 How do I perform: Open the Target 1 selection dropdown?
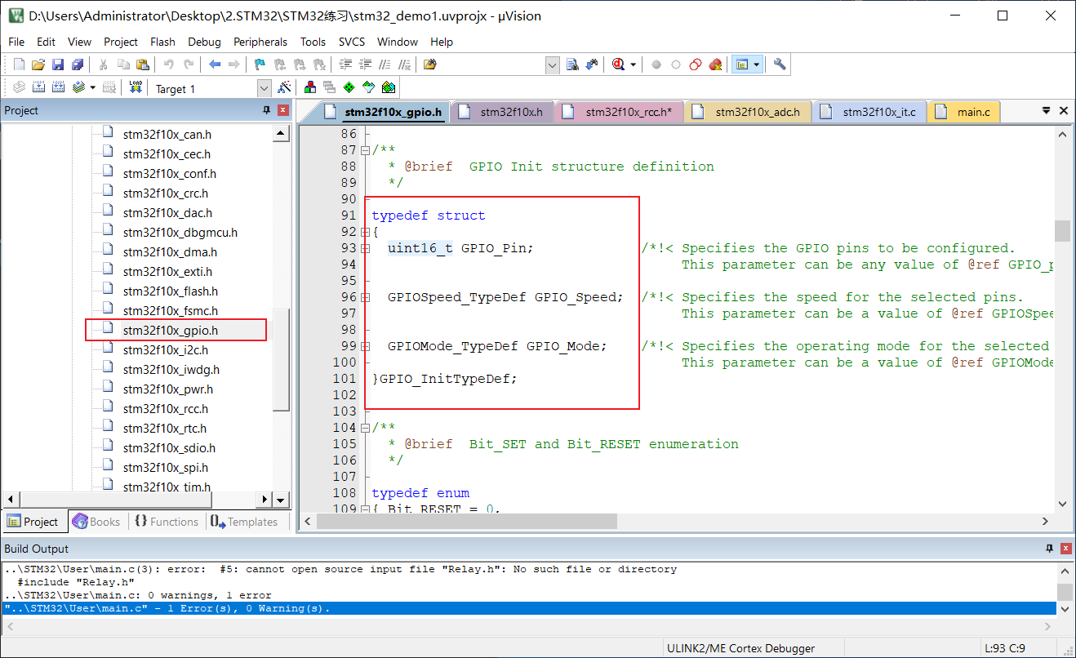pos(264,88)
